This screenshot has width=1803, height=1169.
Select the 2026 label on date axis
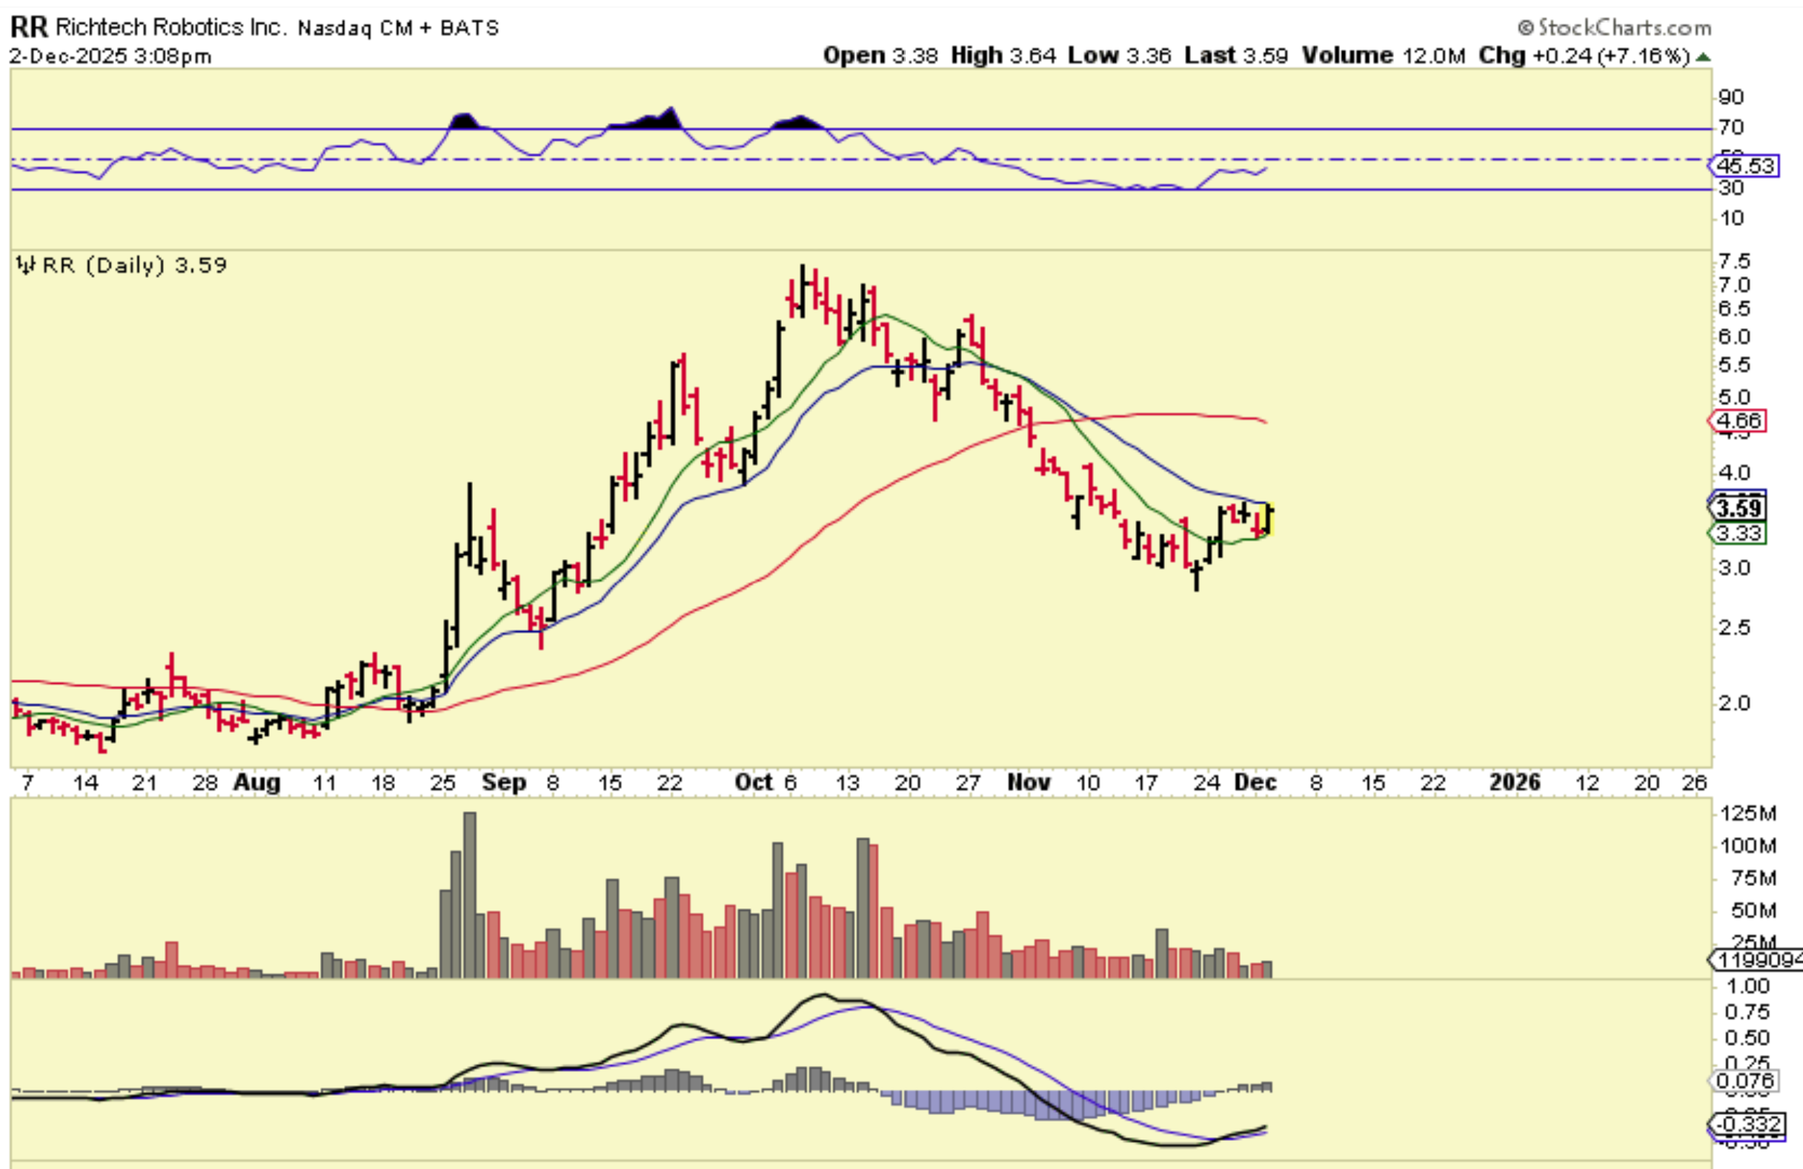(x=1515, y=782)
